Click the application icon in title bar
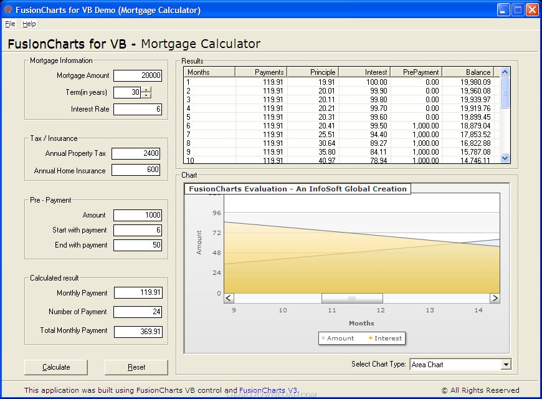Viewport: 542px width, 399px height. coord(8,10)
